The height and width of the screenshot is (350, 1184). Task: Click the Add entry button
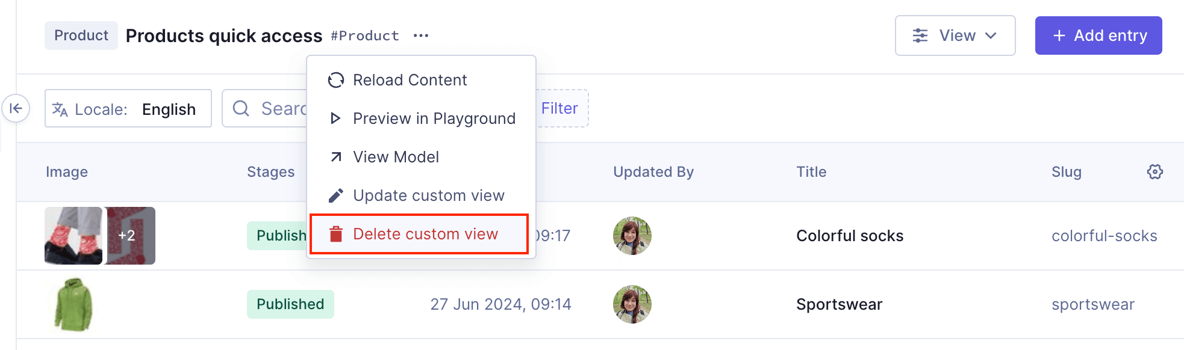point(1098,35)
